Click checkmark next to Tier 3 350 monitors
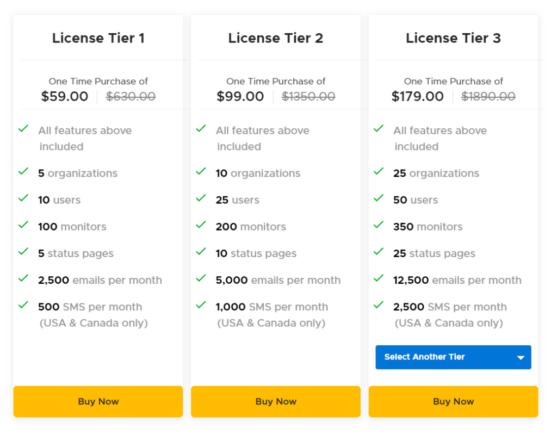 [x=379, y=225]
